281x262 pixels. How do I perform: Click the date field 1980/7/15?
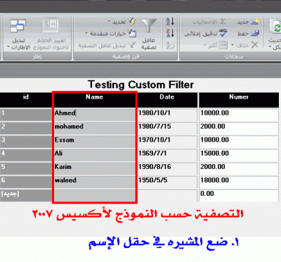click(167, 128)
